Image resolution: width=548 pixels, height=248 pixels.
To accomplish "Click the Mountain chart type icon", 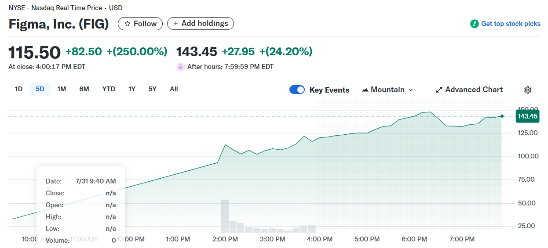I will 365,90.
